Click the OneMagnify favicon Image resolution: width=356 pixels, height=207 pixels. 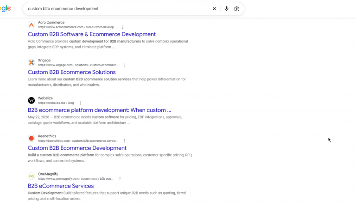(32, 176)
